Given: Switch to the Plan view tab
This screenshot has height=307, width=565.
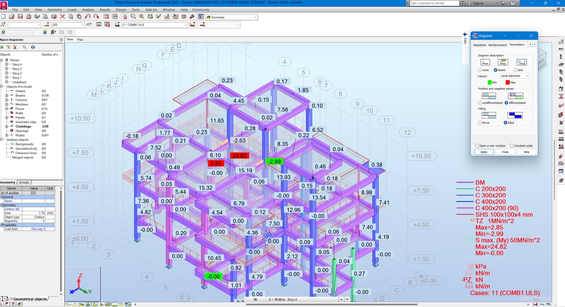Looking at the screenshot, I should click(x=80, y=40).
